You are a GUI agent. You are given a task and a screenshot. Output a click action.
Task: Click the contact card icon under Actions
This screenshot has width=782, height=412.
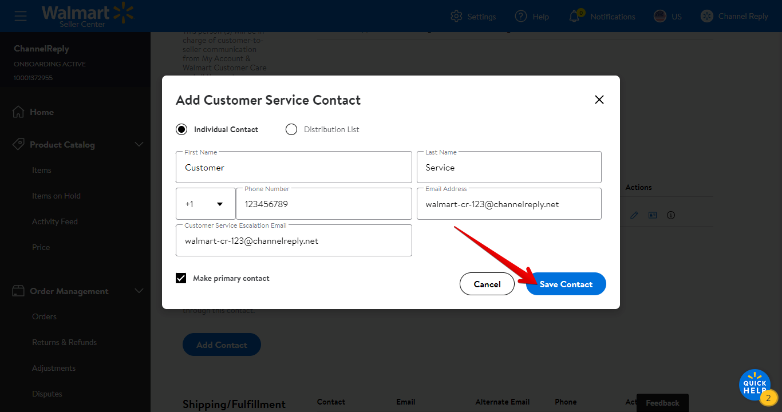pos(652,215)
